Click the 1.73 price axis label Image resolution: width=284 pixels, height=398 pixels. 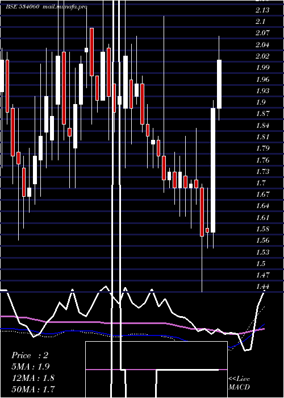[262, 172]
